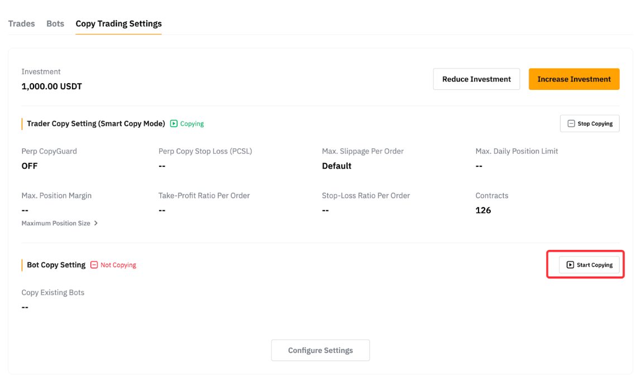Select the Copy Trading Settings tab
This screenshot has width=641, height=377.
tap(118, 23)
